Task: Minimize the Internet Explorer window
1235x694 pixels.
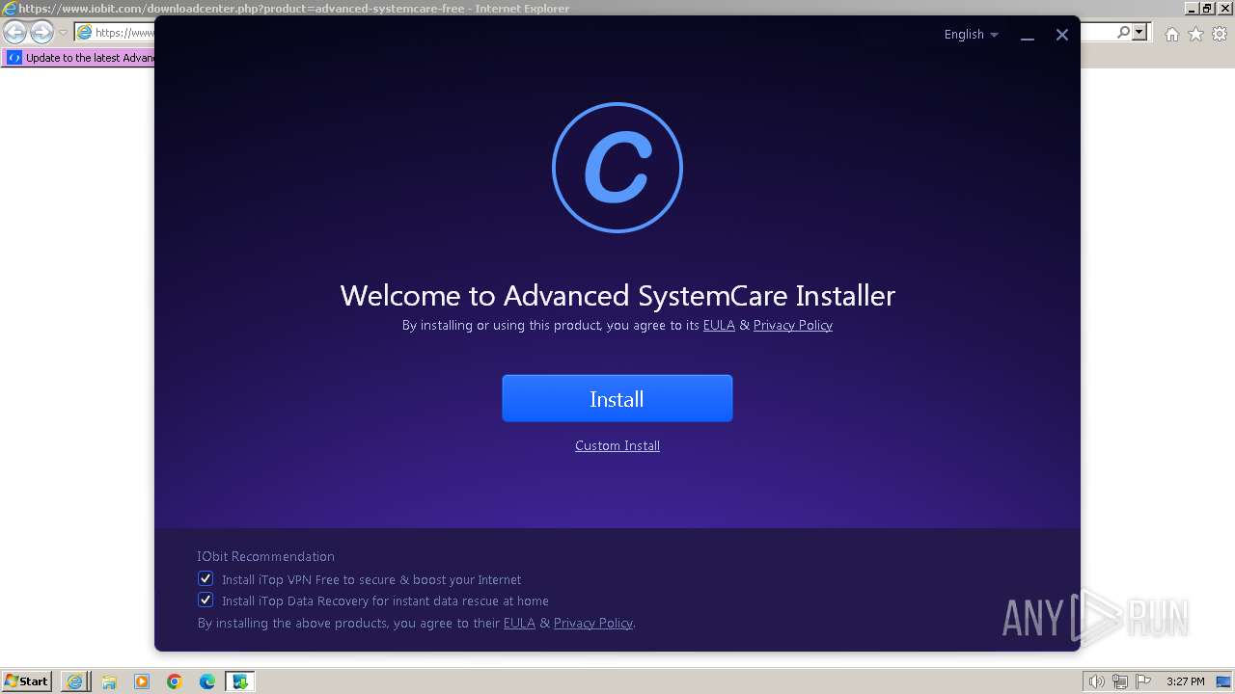Action: pos(1192,8)
